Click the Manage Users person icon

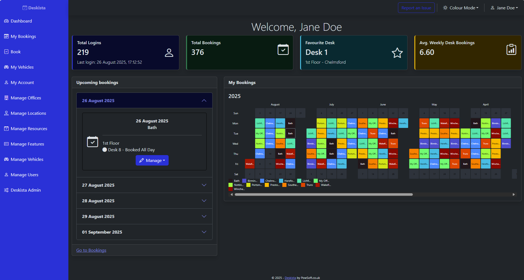point(6,175)
